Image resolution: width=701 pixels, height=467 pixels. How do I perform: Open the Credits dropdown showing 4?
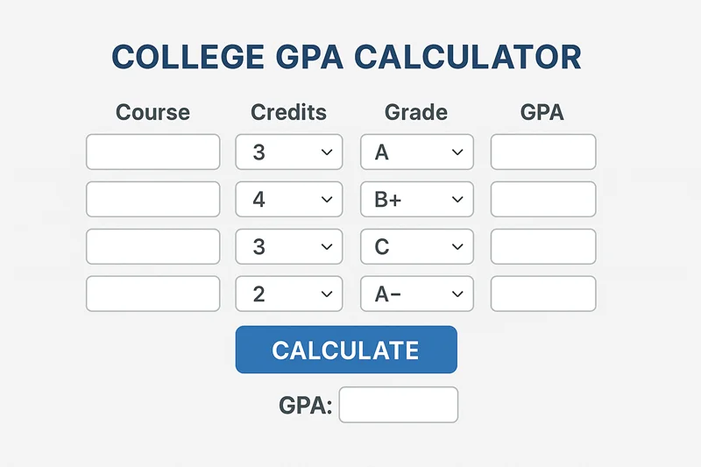pyautogui.click(x=288, y=200)
